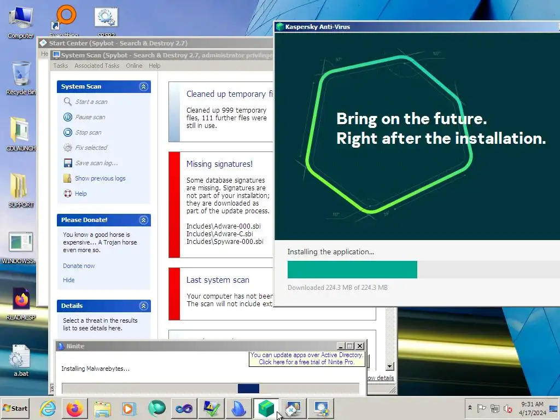The height and width of the screenshot is (420, 560).
Task: Click the Includes\Spyware-000.sbi entry
Action: tap(225, 241)
